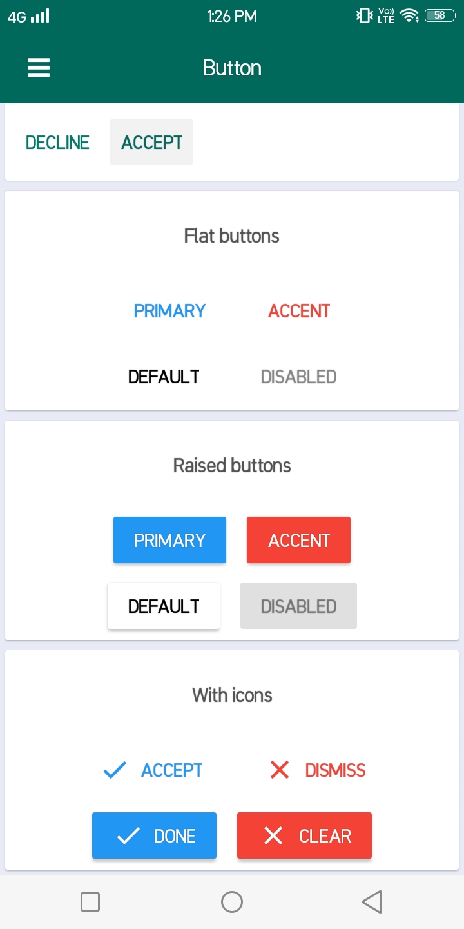
Task: Tap the X icon in CLEAR button
Action: 273,836
